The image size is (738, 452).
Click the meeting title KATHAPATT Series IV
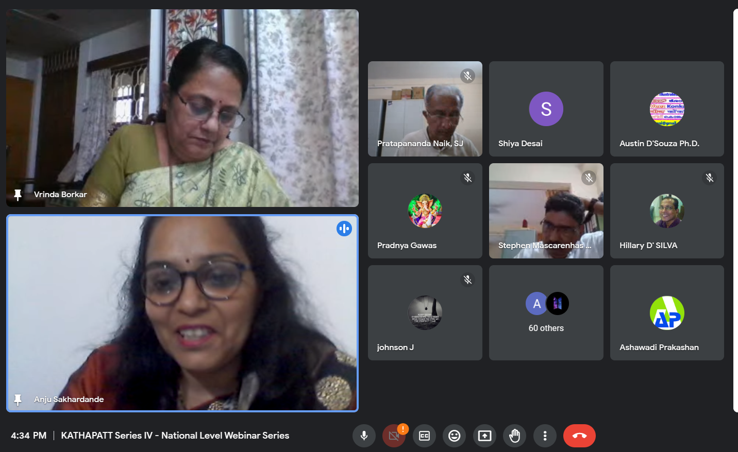pyautogui.click(x=175, y=436)
